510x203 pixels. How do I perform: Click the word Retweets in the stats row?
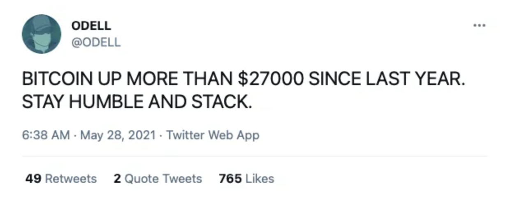pos(70,179)
